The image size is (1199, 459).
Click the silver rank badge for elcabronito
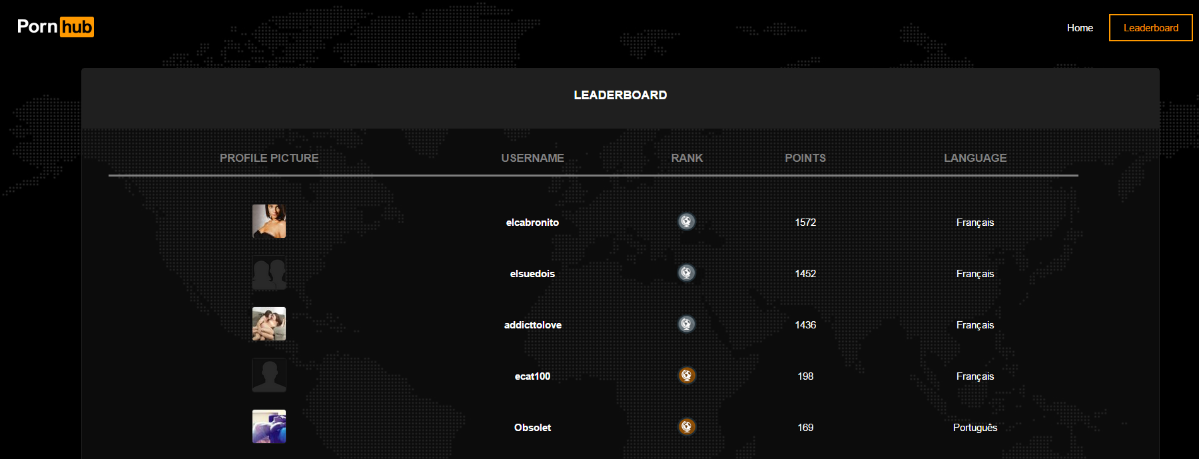[687, 221]
